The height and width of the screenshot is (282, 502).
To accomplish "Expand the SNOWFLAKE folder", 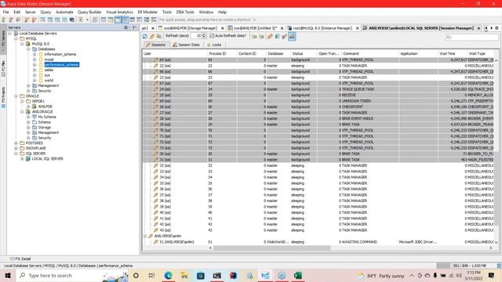I will tap(16, 148).
